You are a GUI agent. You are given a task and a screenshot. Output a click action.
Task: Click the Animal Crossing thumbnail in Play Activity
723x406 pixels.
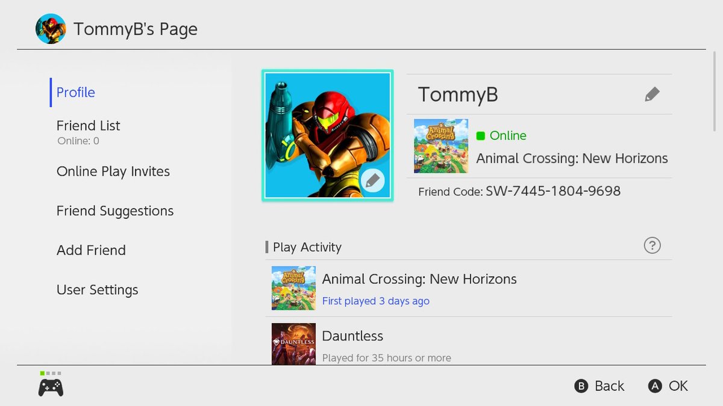pos(293,288)
